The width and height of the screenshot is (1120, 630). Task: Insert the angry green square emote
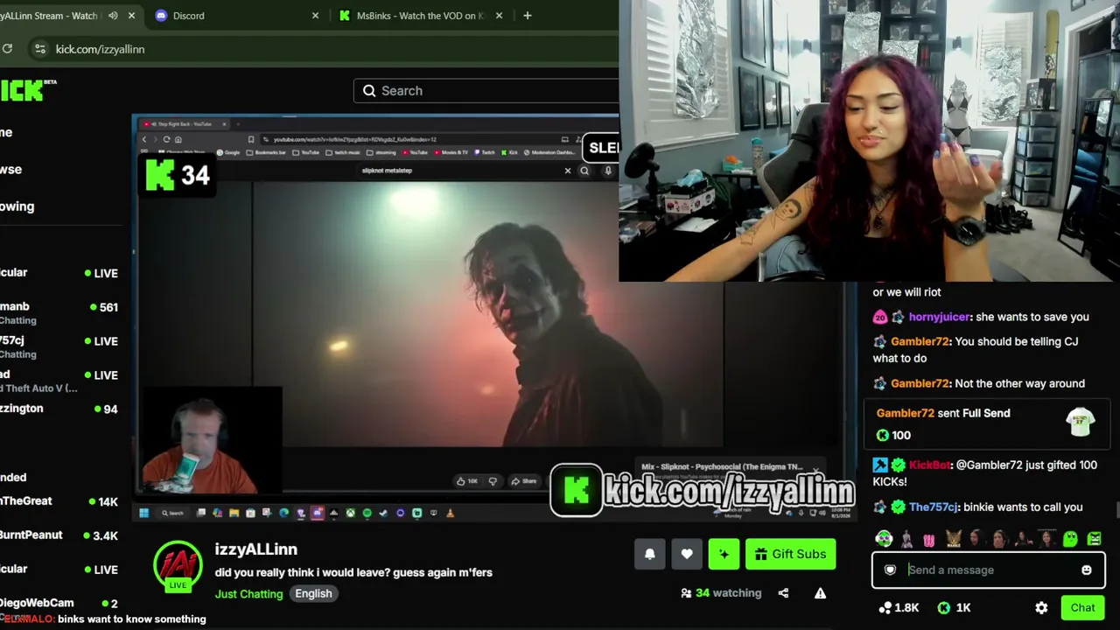click(x=1094, y=538)
